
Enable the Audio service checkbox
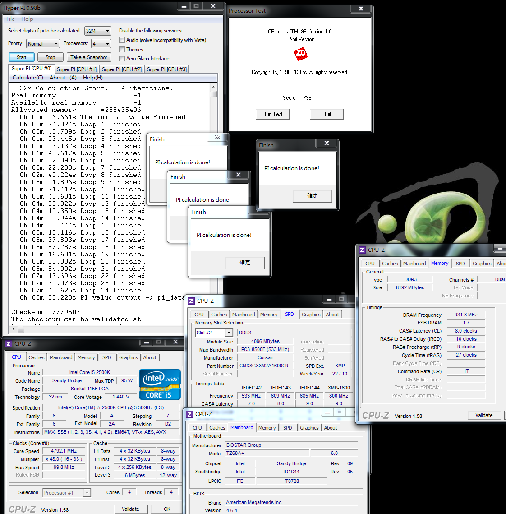point(122,40)
